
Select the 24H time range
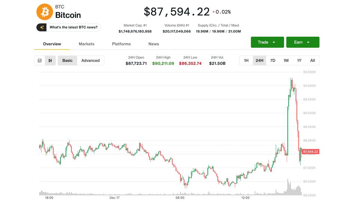click(259, 61)
